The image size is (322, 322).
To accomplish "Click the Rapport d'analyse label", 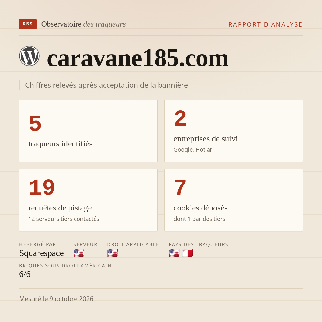I will tap(266, 24).
